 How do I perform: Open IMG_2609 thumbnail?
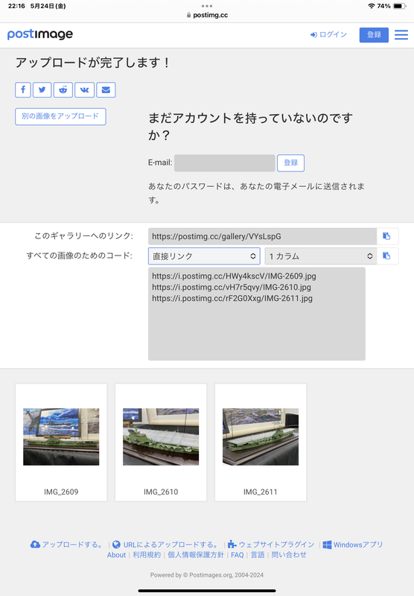click(x=61, y=437)
